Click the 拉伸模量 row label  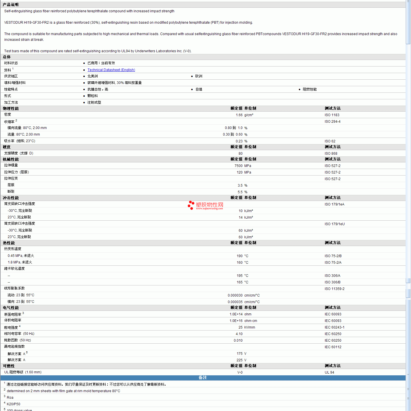[11, 165]
